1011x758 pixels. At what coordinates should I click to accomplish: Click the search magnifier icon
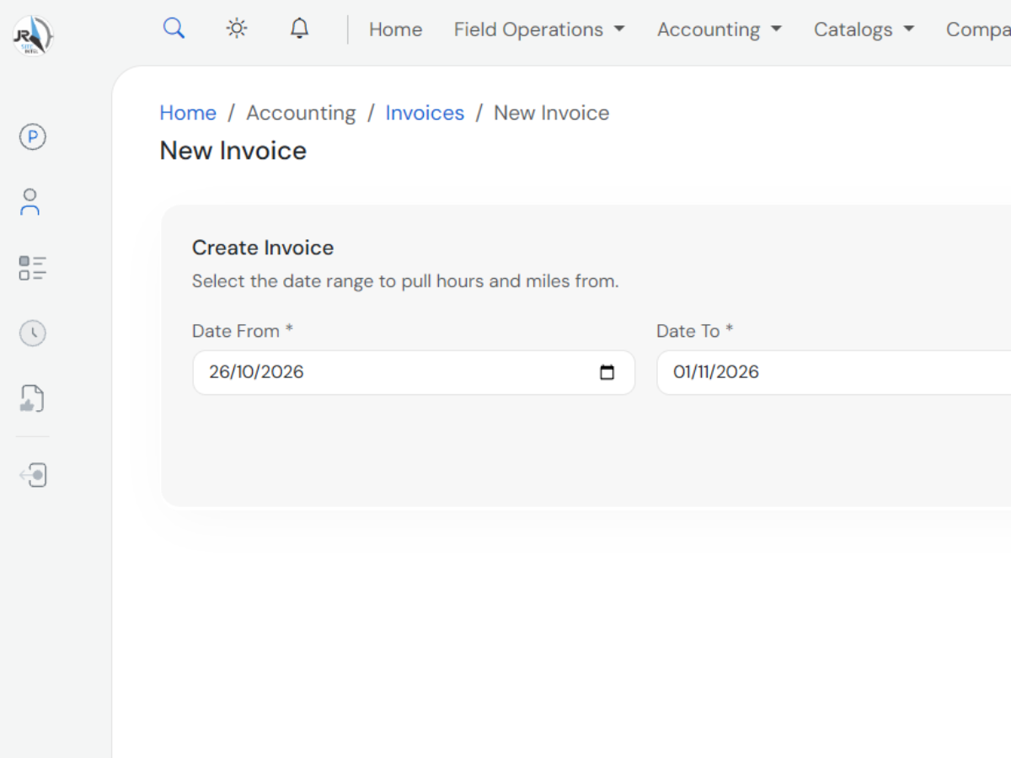174,29
